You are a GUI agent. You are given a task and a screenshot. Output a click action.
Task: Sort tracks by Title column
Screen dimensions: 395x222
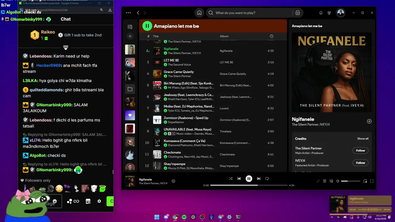click(156, 36)
